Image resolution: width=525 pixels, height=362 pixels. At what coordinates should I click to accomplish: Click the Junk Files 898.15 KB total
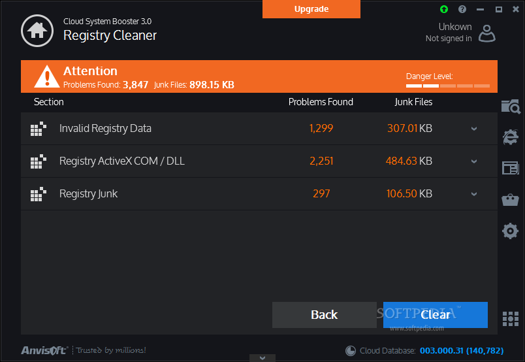pos(194,85)
